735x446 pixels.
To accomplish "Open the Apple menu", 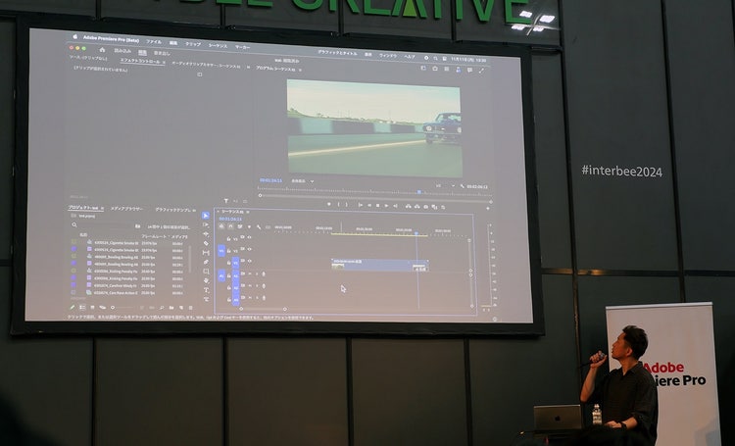I will (75, 36).
